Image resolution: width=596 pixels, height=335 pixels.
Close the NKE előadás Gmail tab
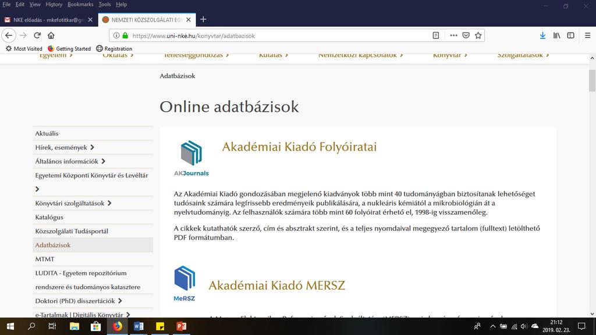pyautogui.click(x=90, y=20)
